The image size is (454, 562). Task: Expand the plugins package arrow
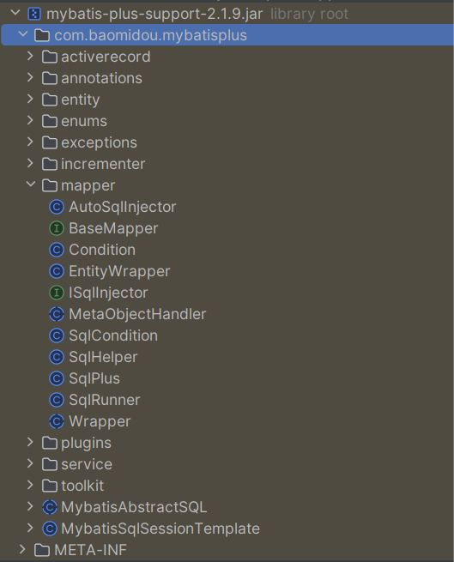click(x=31, y=442)
